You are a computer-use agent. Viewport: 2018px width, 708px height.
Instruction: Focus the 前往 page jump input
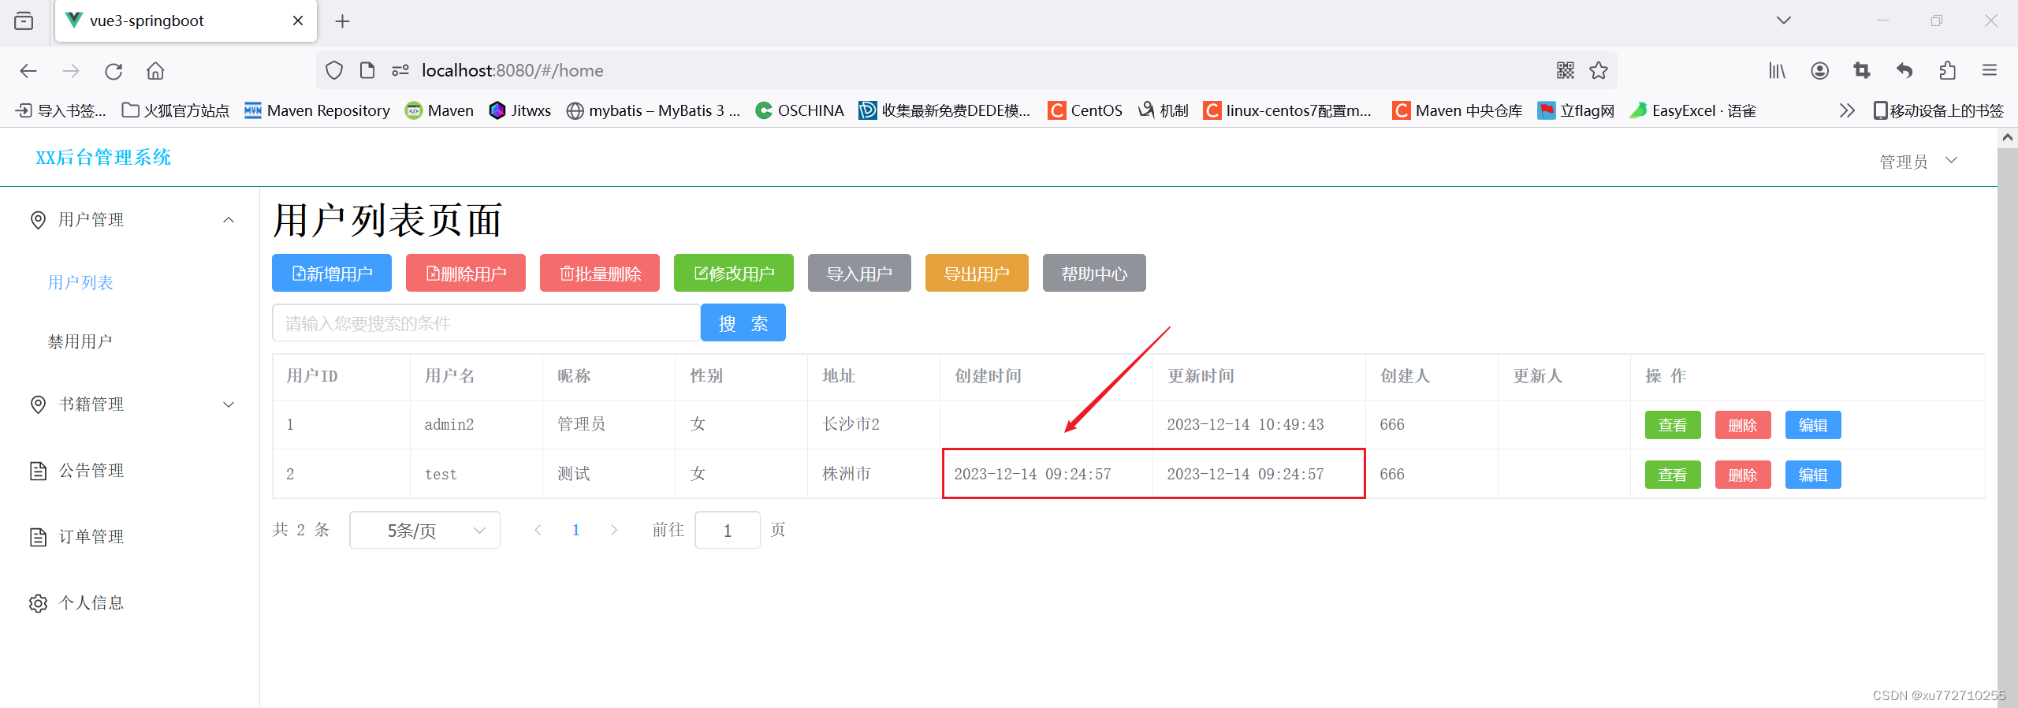(x=728, y=530)
